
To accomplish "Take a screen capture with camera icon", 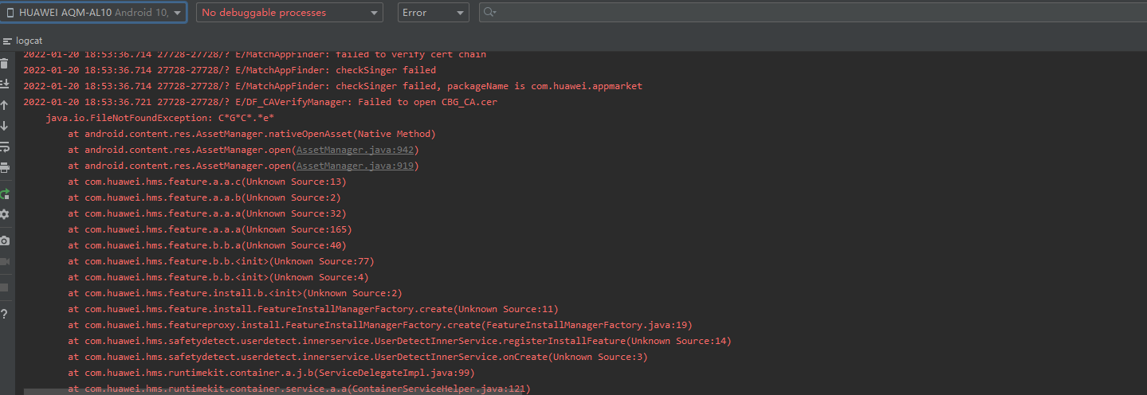I will tap(5, 241).
